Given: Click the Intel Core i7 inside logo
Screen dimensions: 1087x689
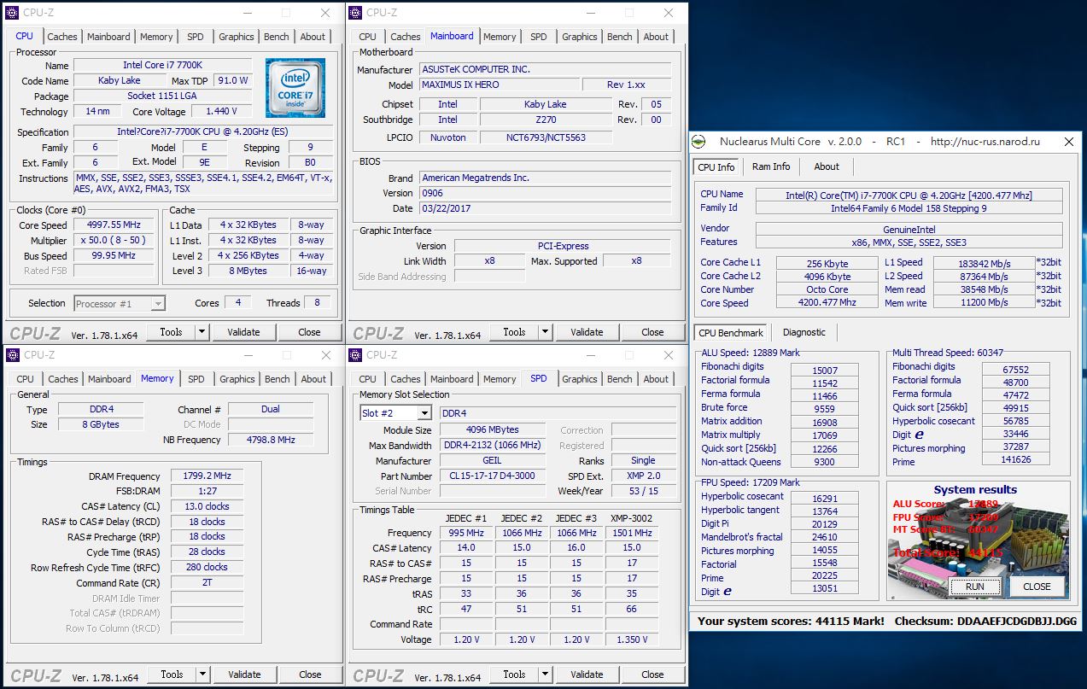Looking at the screenshot, I should click(x=295, y=89).
